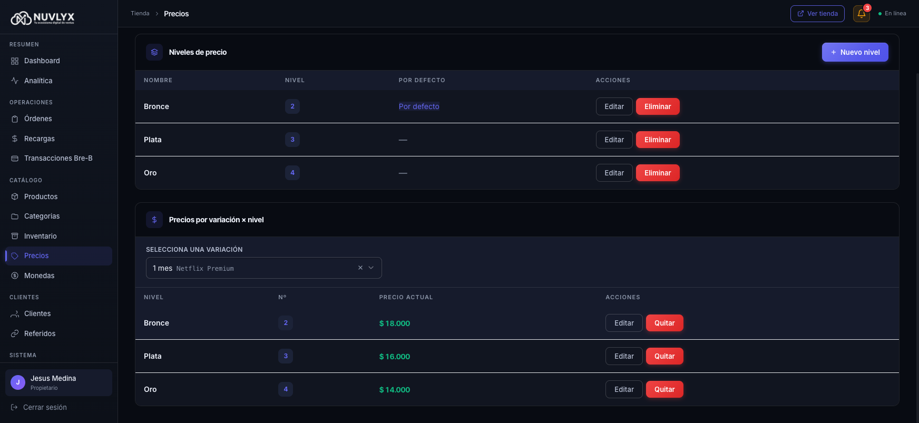This screenshot has width=919, height=423.
Task: Open the Inventario section
Action: coord(40,236)
